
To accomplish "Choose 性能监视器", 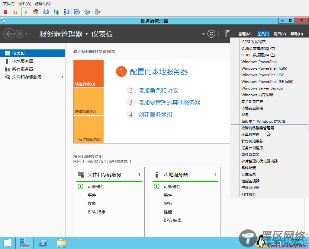I will tap(269, 181).
